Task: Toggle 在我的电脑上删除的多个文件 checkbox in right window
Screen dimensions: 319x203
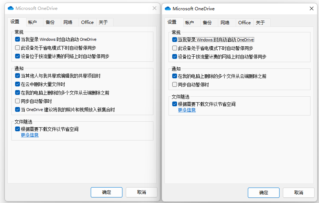Action: tap(174, 76)
